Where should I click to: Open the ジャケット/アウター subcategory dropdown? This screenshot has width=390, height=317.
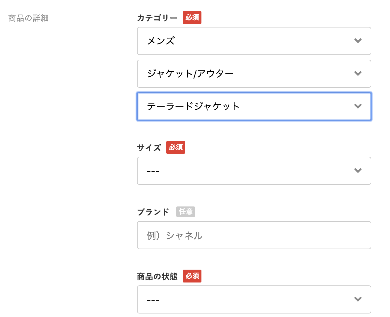(x=254, y=74)
